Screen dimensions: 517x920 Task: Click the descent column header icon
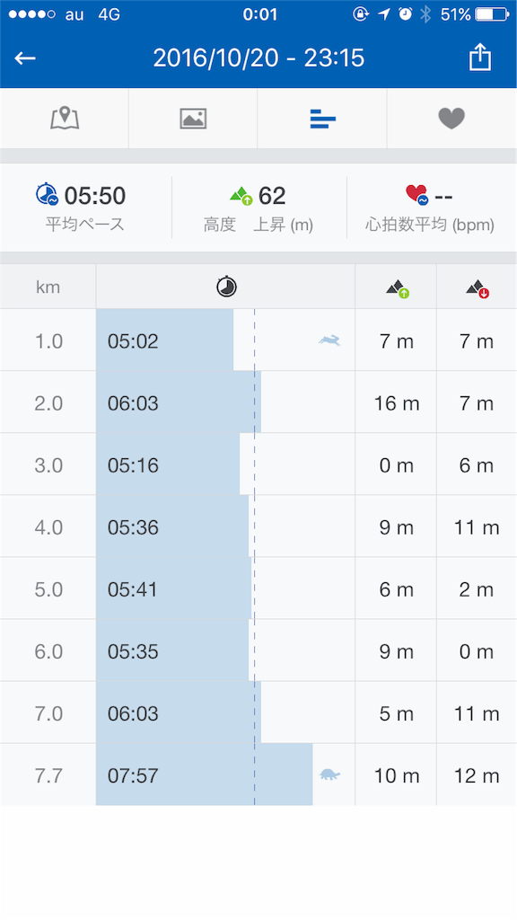[x=478, y=288]
